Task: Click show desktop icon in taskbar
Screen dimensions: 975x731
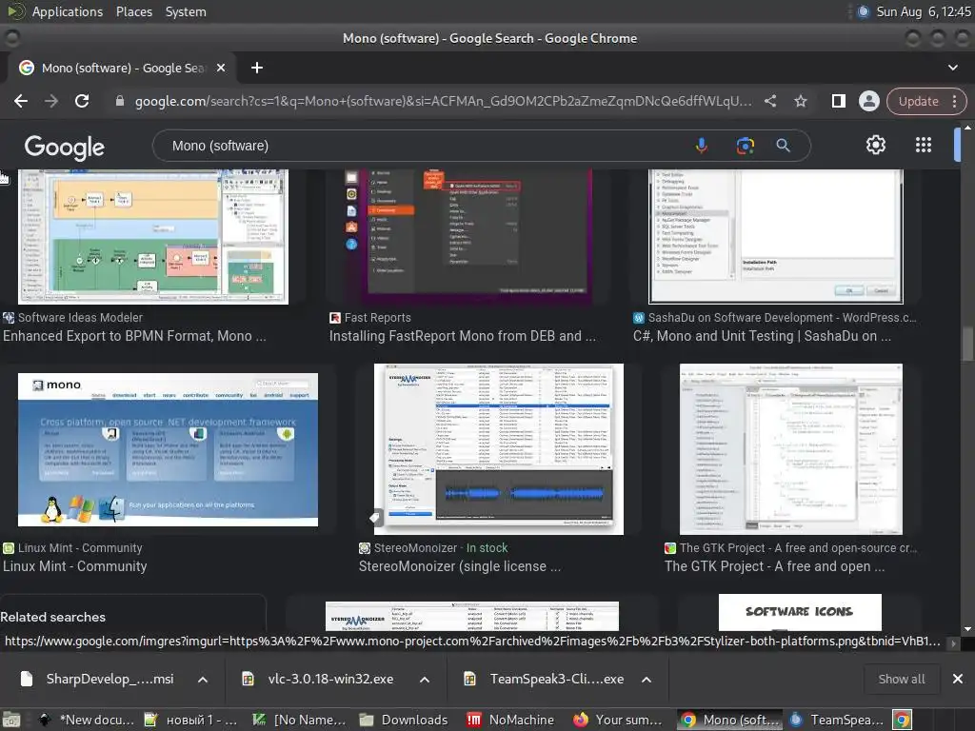Action: coord(11,720)
